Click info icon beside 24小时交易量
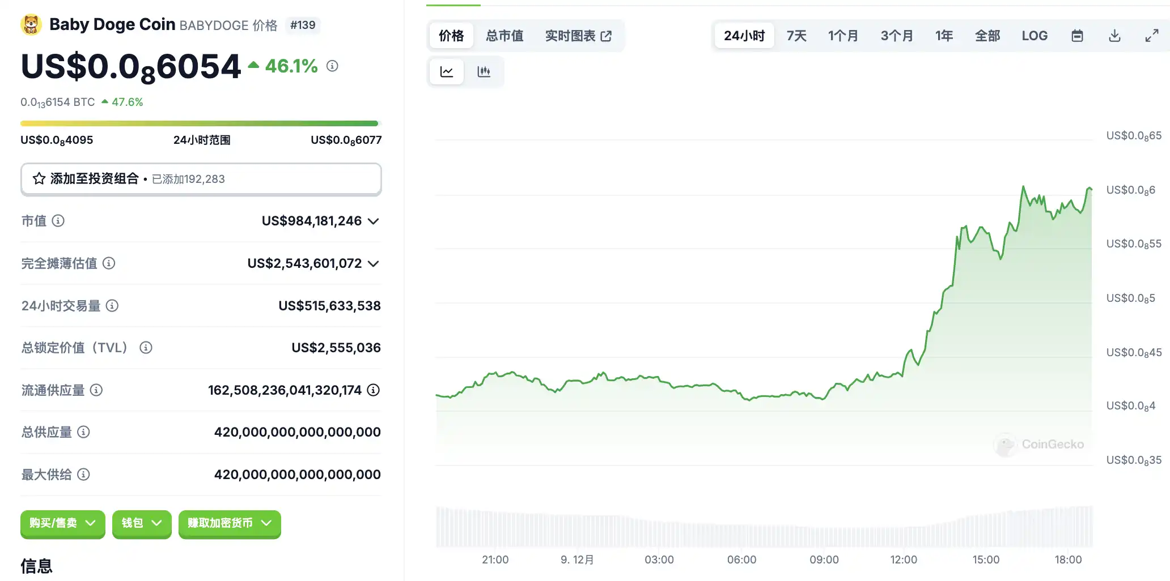Image resolution: width=1170 pixels, height=581 pixels. (112, 306)
